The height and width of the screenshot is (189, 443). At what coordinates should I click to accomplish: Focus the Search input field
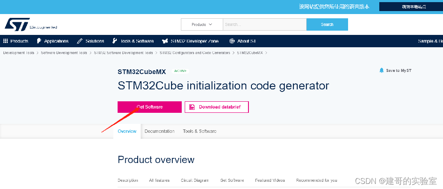(x=265, y=24)
